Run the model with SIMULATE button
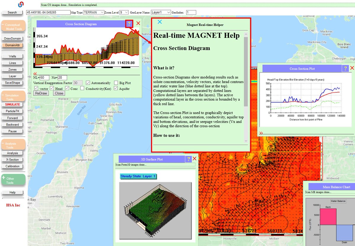The height and width of the screenshot is (246, 355). [12, 104]
